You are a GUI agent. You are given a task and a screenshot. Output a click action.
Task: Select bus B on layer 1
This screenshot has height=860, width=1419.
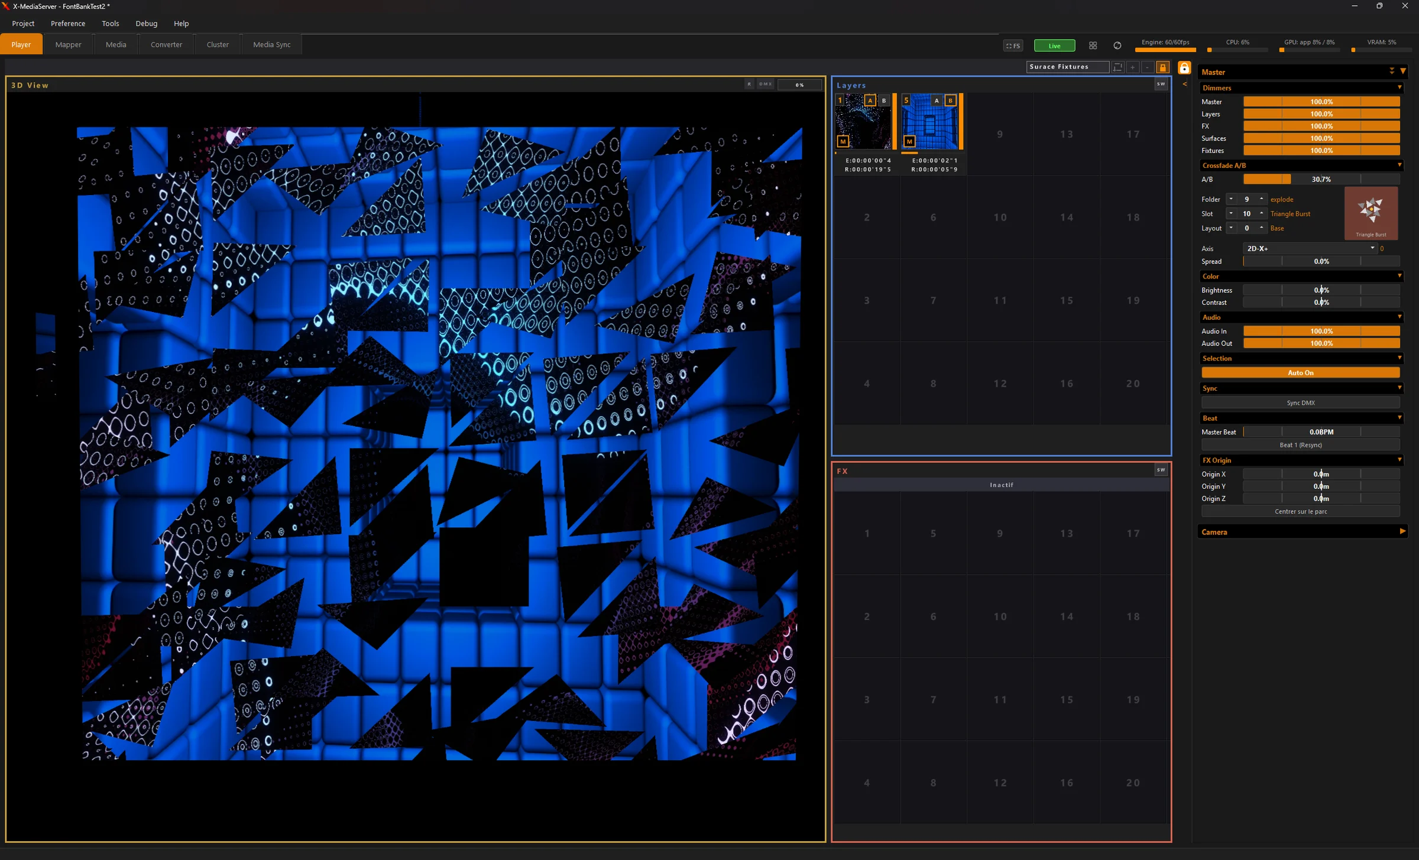coord(885,100)
